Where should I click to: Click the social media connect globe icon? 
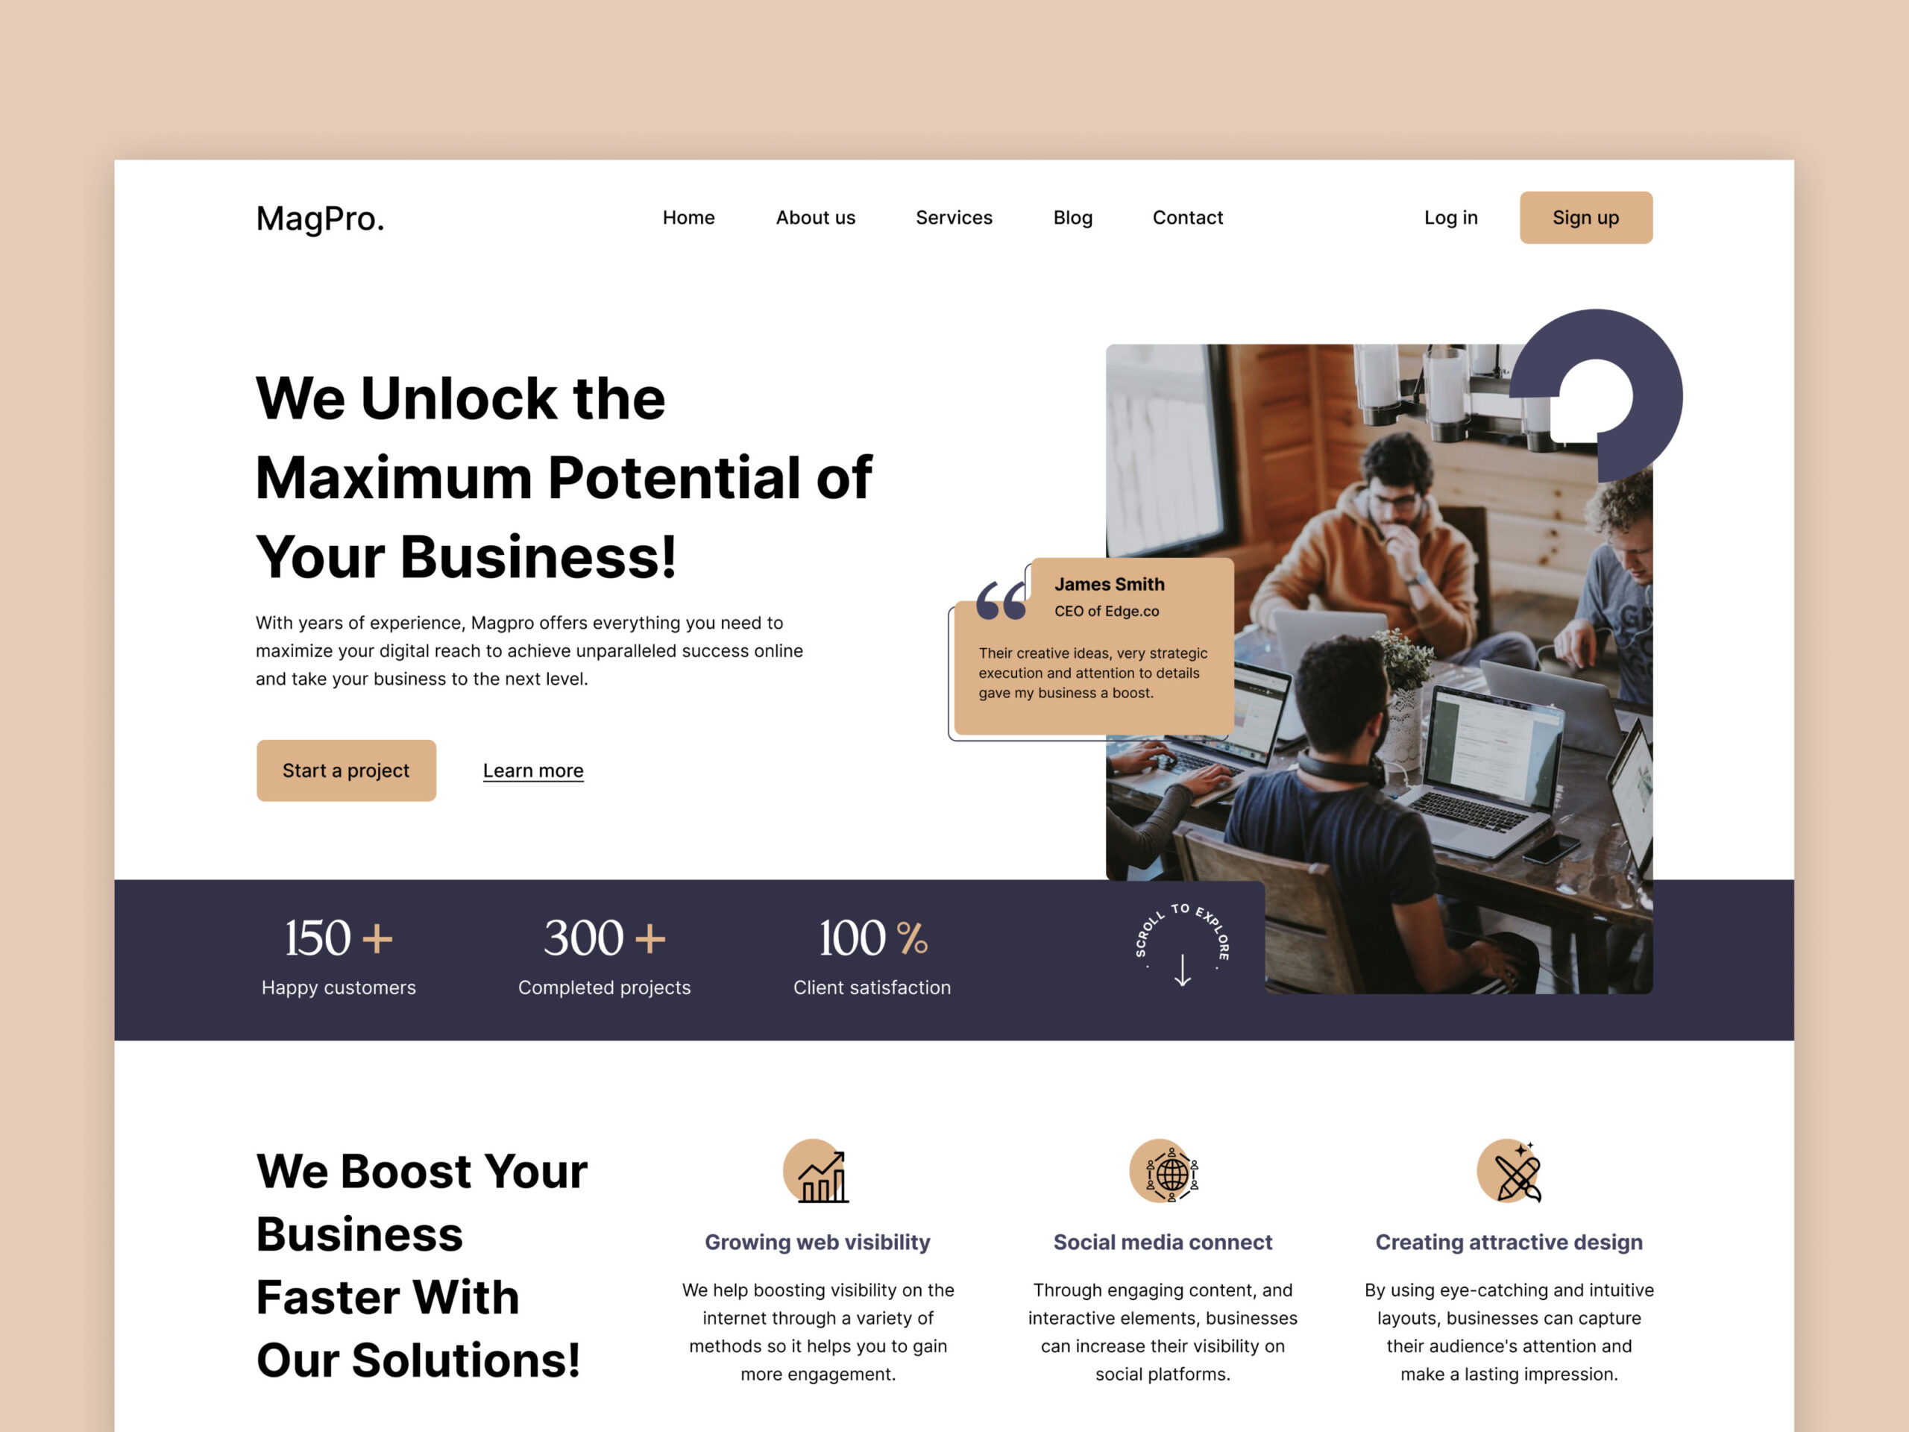1163,1172
